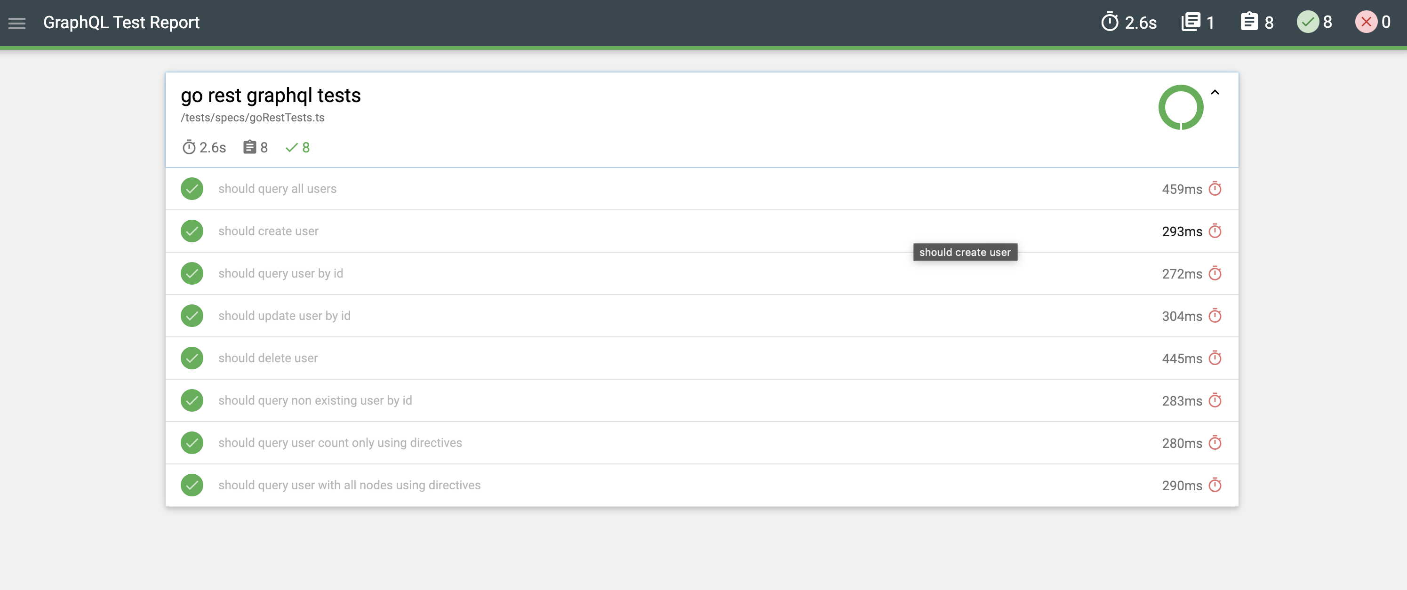Click the timer icon next to 459ms
This screenshot has height=590, width=1407.
(1215, 189)
